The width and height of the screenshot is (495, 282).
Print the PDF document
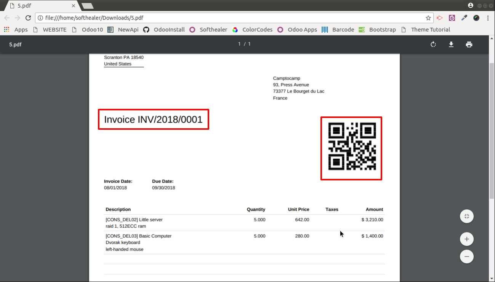pos(469,45)
